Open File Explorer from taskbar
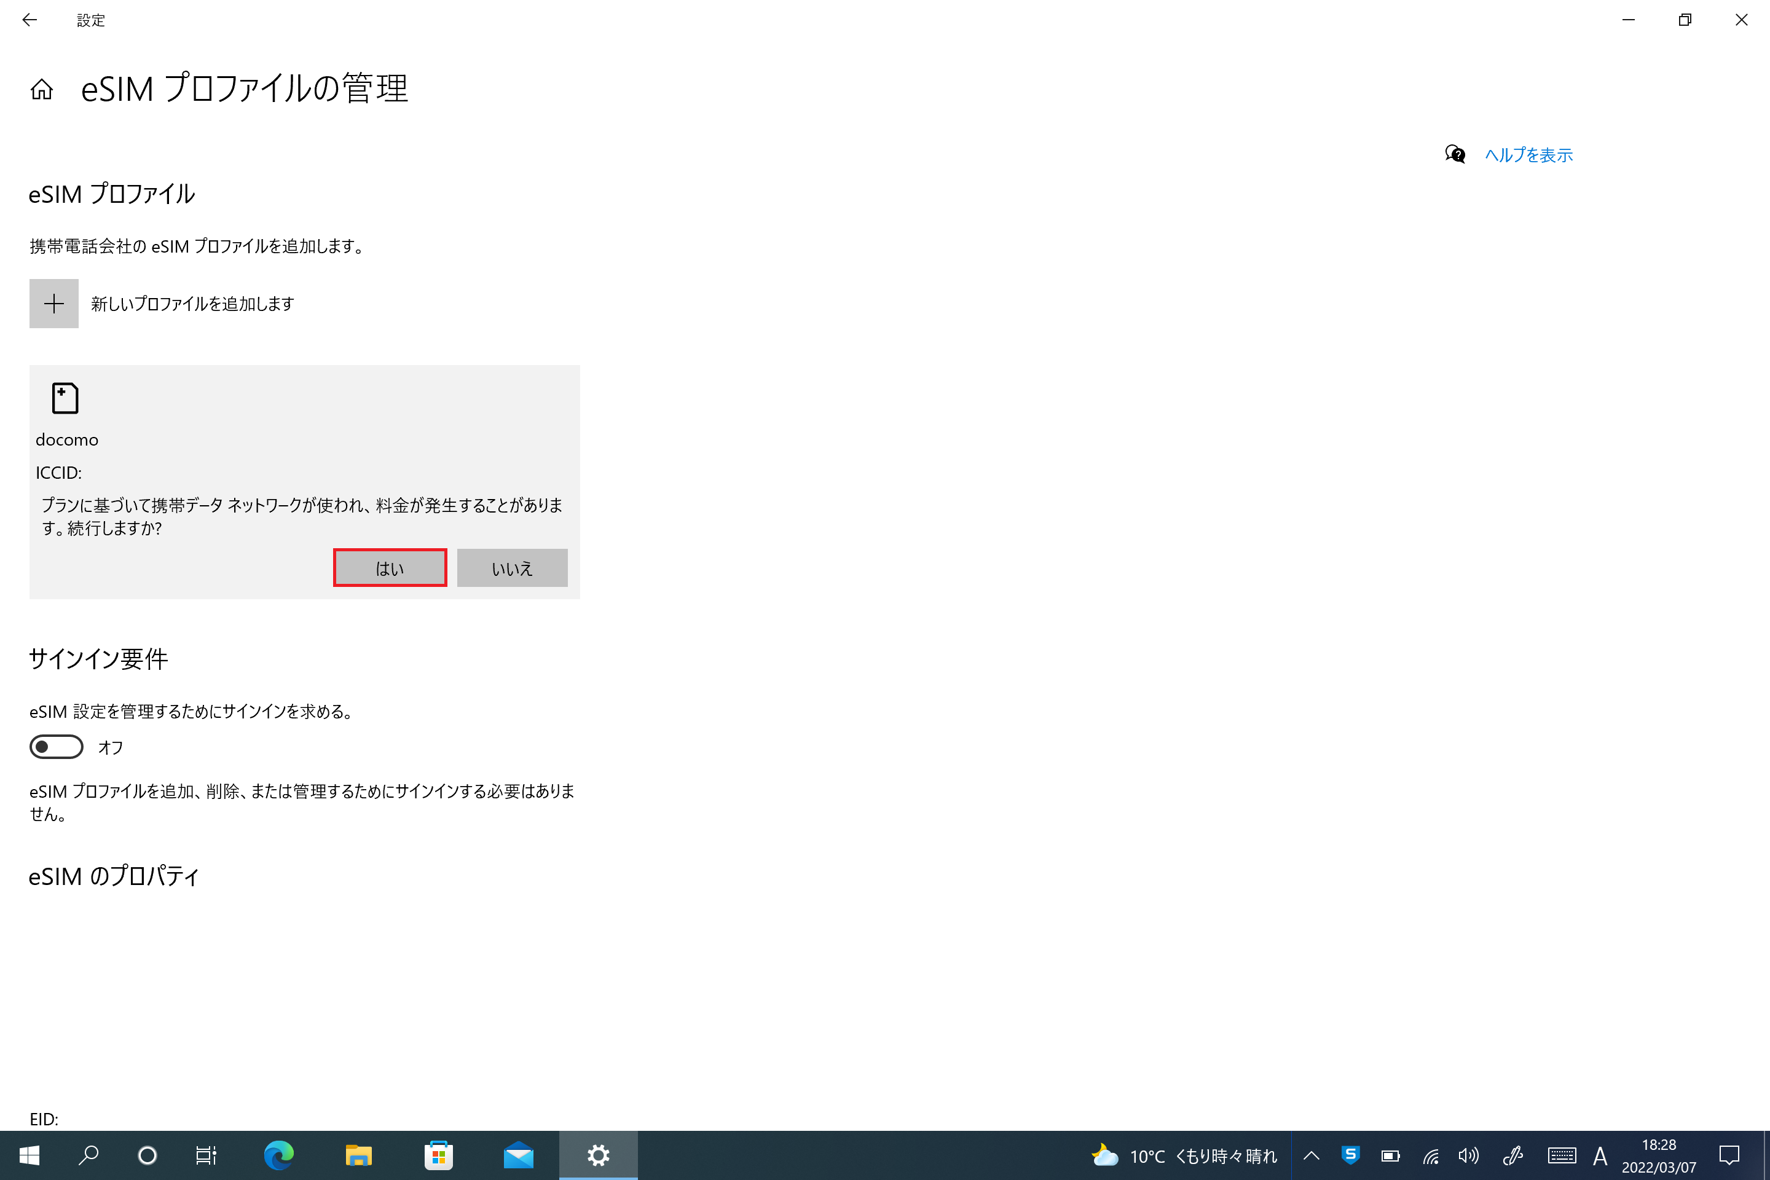 tap(359, 1155)
